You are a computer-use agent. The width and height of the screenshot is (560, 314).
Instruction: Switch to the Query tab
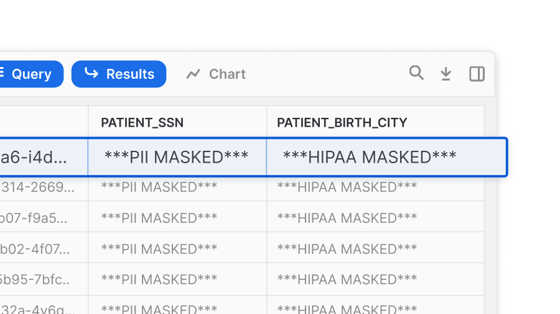click(x=30, y=74)
